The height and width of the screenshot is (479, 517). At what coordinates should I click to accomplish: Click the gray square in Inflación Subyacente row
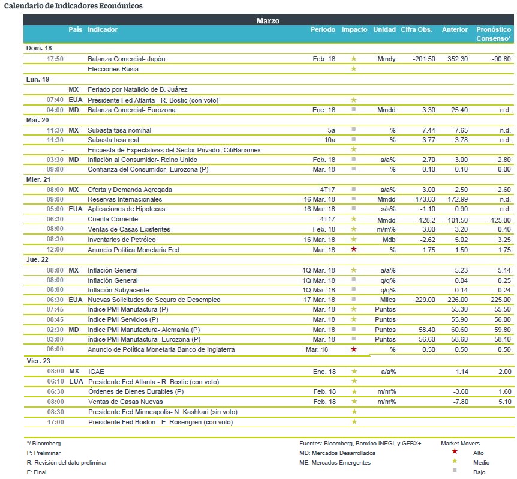354,289
